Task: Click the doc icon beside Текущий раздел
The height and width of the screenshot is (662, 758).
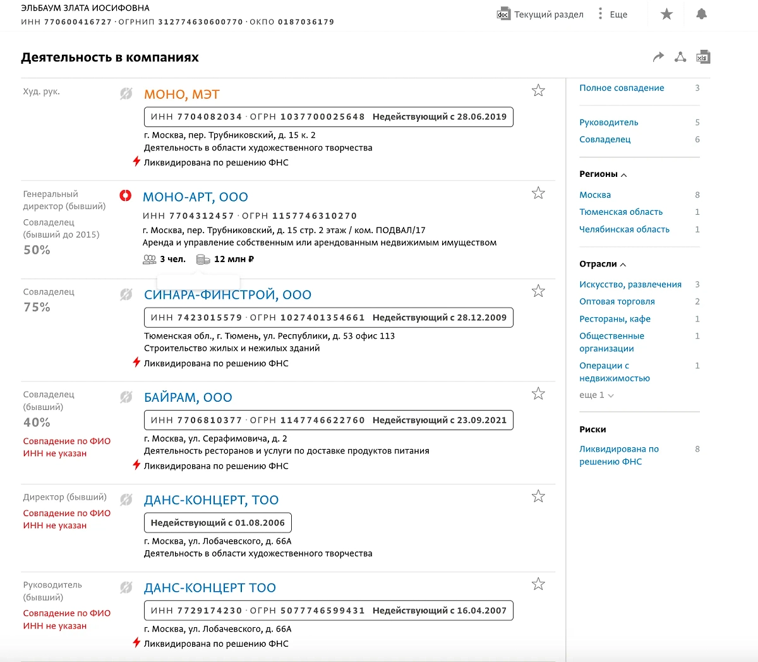Action: tap(503, 15)
